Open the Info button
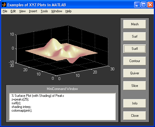Screen dimensions: 155x127 (x=134, y=103)
